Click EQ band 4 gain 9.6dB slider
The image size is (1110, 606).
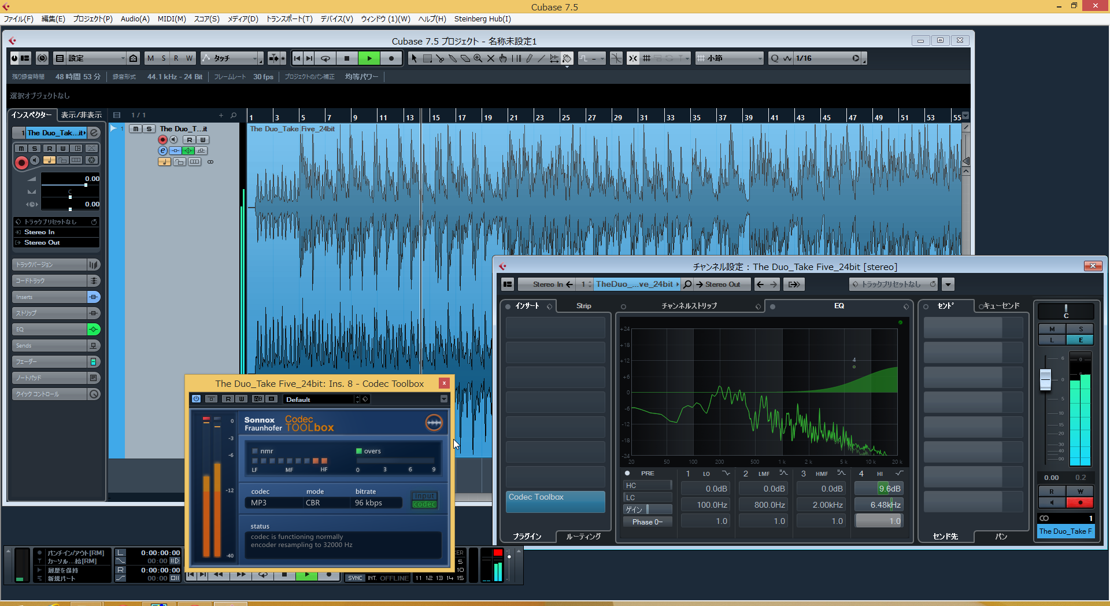tap(879, 489)
